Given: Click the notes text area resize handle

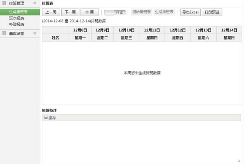Looking at the screenshot, I should tap(239, 161).
